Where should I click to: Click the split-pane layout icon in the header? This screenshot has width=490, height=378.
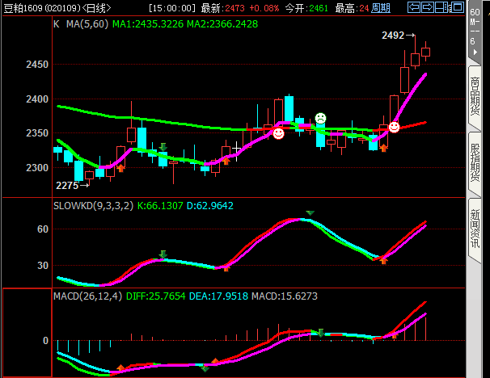click(x=443, y=7)
